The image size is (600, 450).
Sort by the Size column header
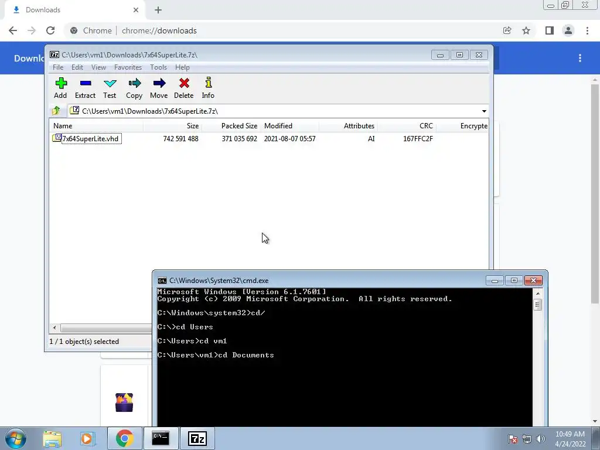173,126
